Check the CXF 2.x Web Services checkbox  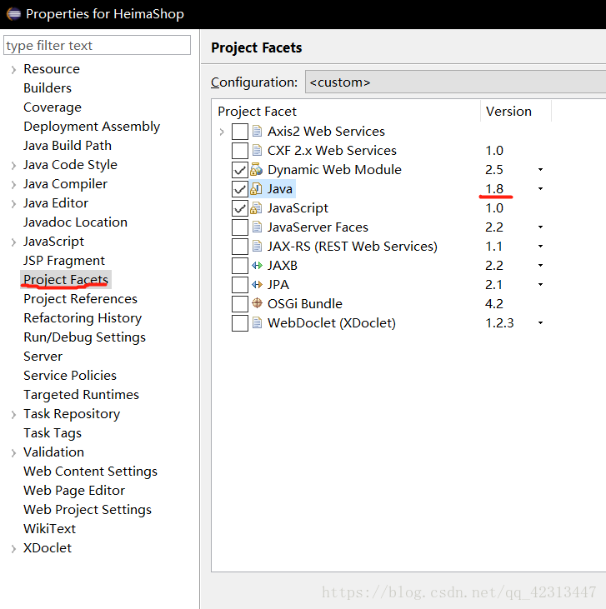[x=240, y=151]
